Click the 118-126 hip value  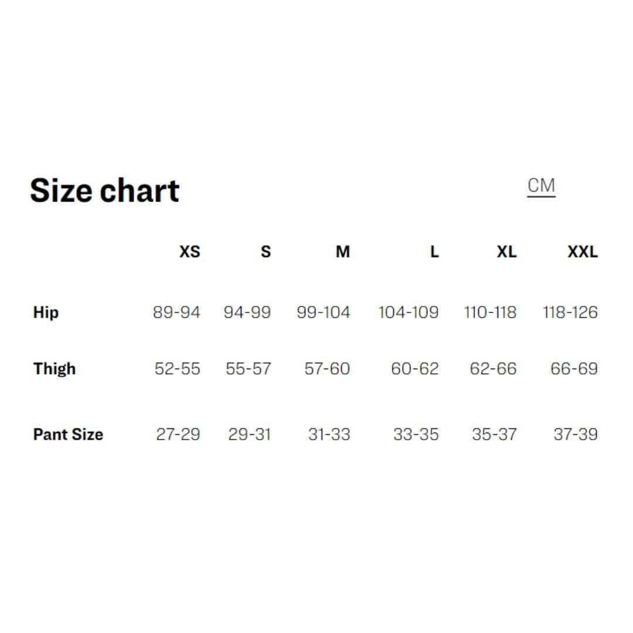[570, 312]
